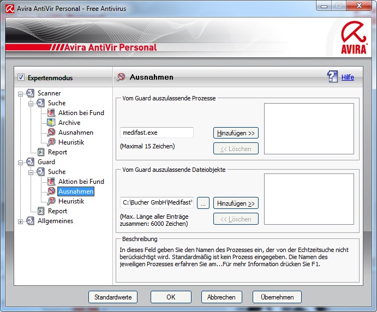Viewport: 377px width, 312px height.
Task: Click the excluded processes list box
Action: [x=309, y=129]
